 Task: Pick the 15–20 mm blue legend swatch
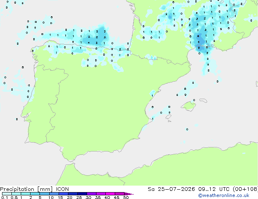click(x=63, y=194)
